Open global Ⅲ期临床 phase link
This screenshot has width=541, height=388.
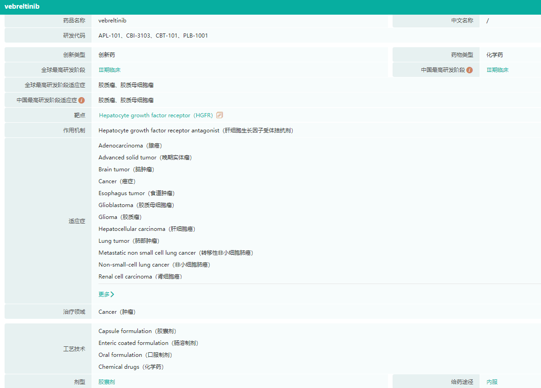pyautogui.click(x=109, y=70)
